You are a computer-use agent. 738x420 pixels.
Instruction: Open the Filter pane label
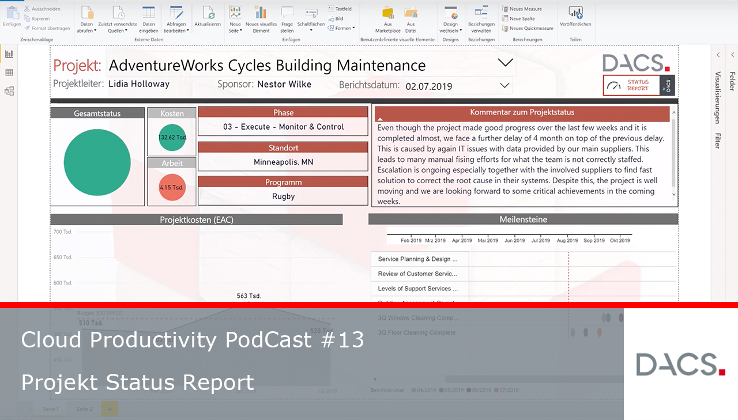coord(718,141)
